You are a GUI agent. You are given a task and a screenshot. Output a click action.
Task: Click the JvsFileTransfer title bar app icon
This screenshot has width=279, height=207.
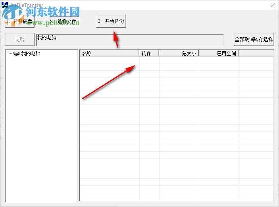click(5, 5)
